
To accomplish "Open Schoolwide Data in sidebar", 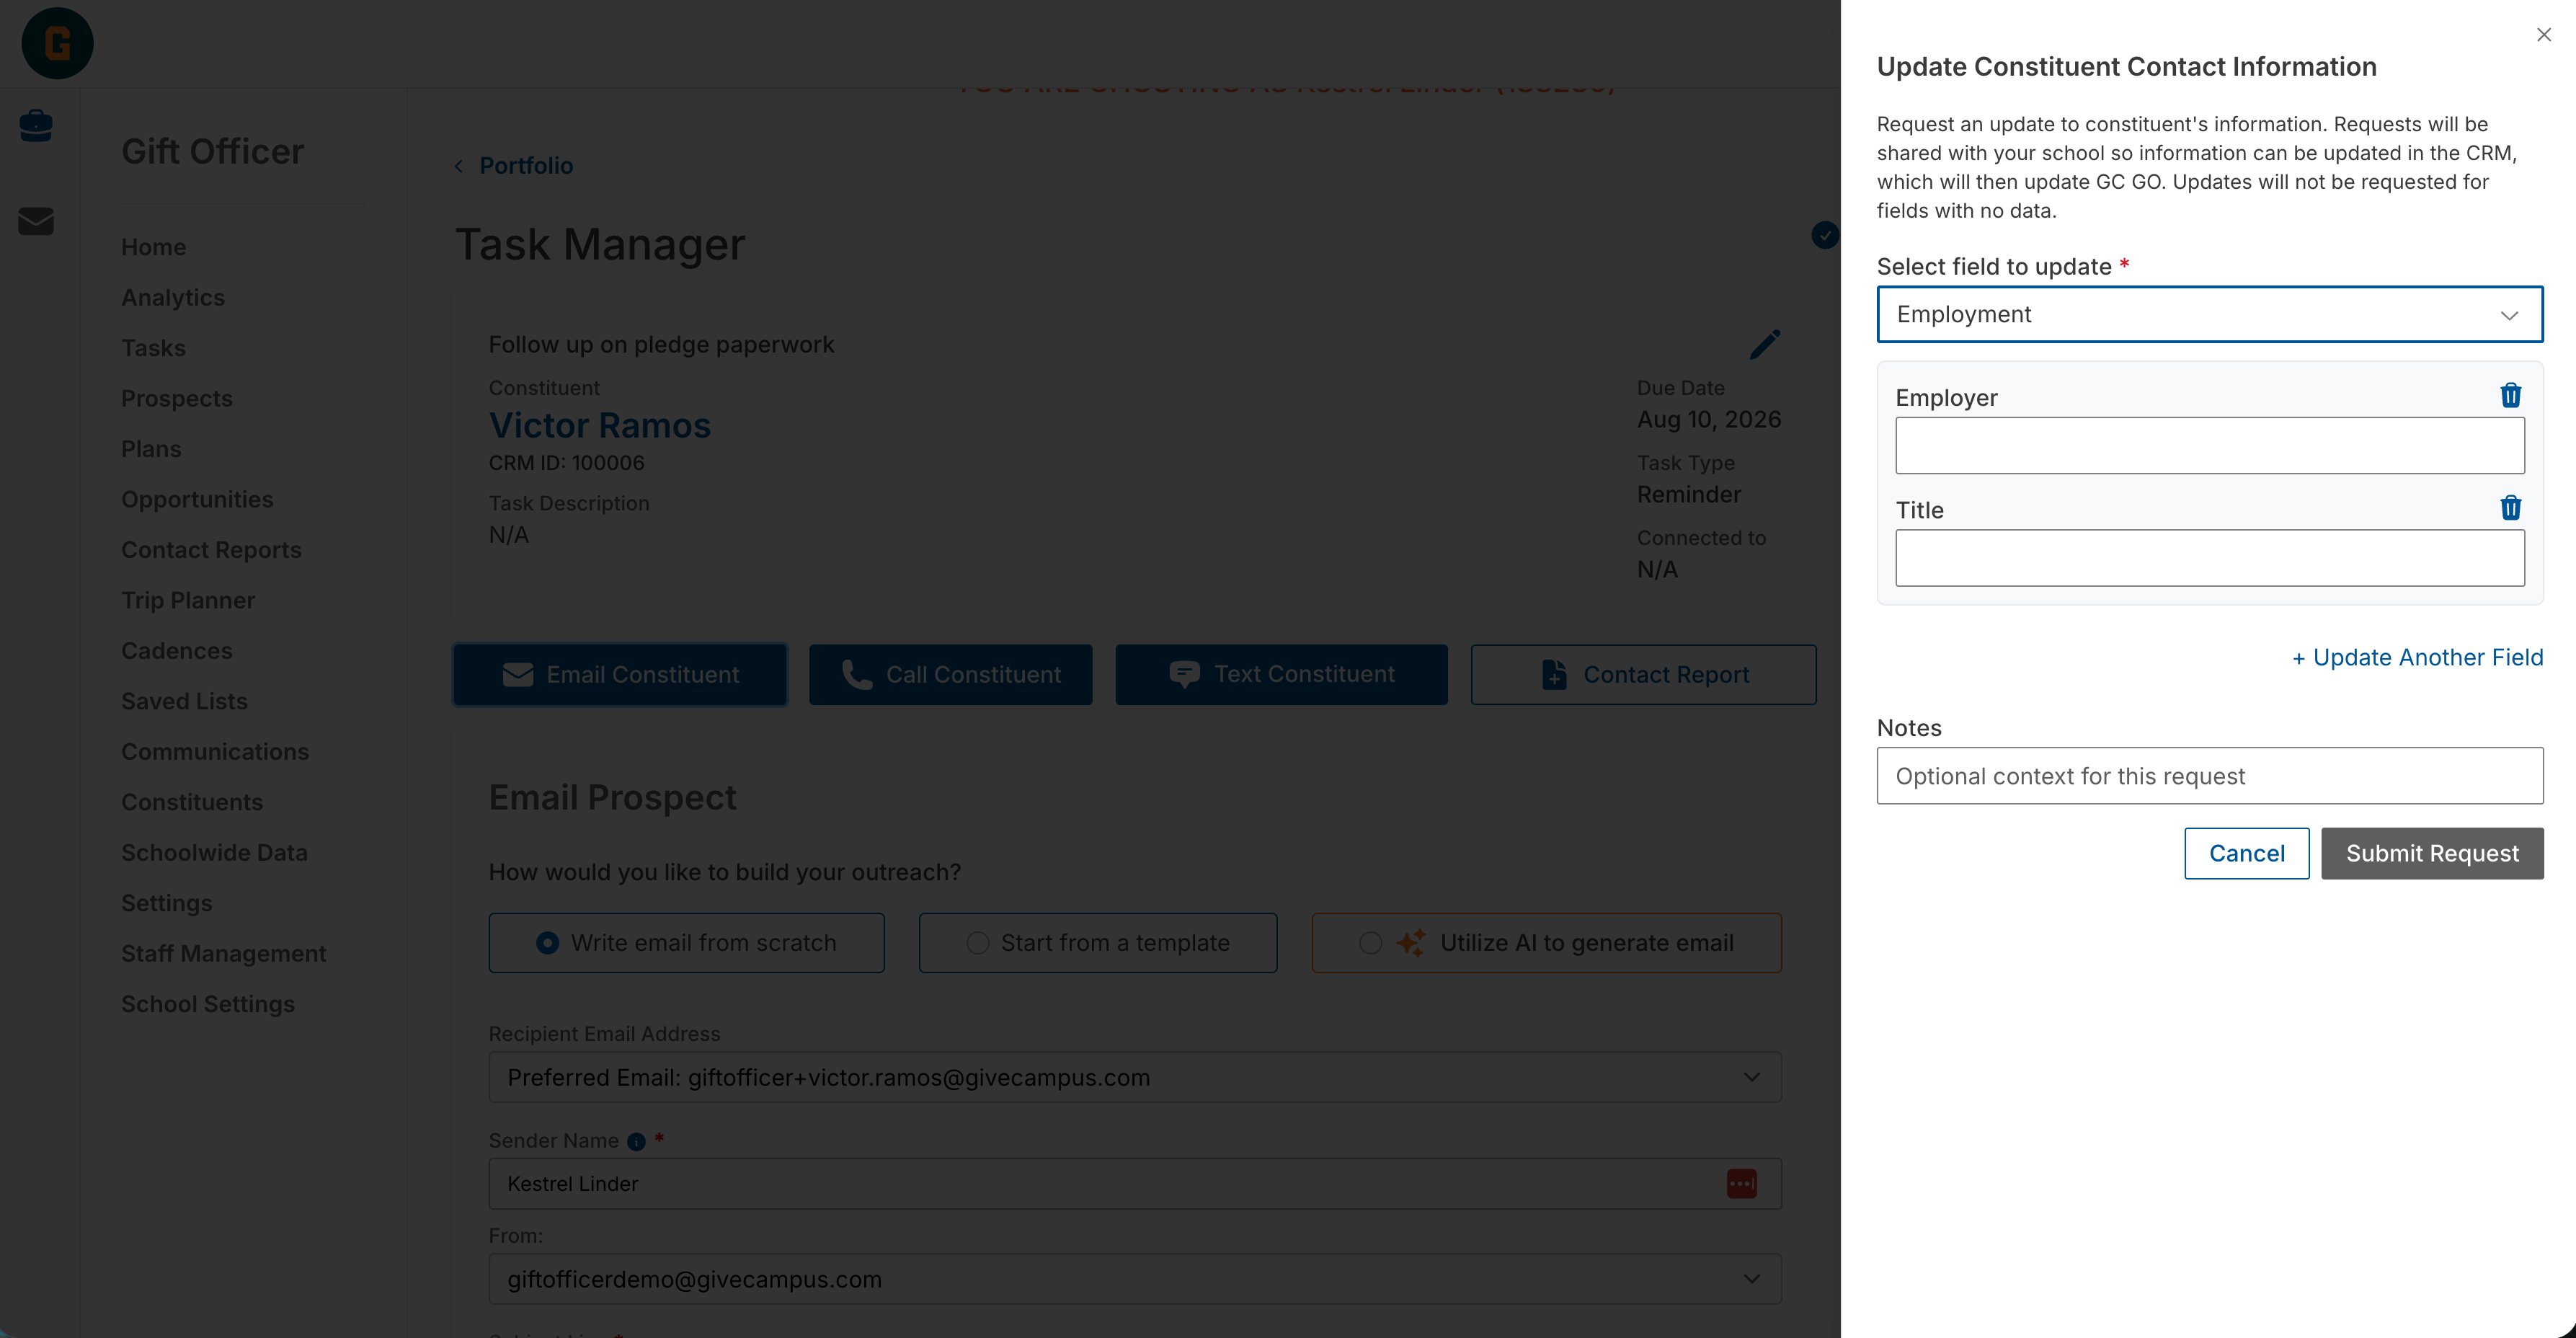I will [x=214, y=853].
